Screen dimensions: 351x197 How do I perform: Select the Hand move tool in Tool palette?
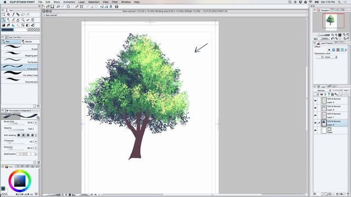pos(28,15)
